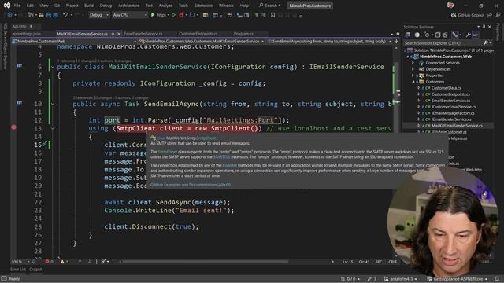Close the MailKitEmailSenderService.cs tab

119,34
